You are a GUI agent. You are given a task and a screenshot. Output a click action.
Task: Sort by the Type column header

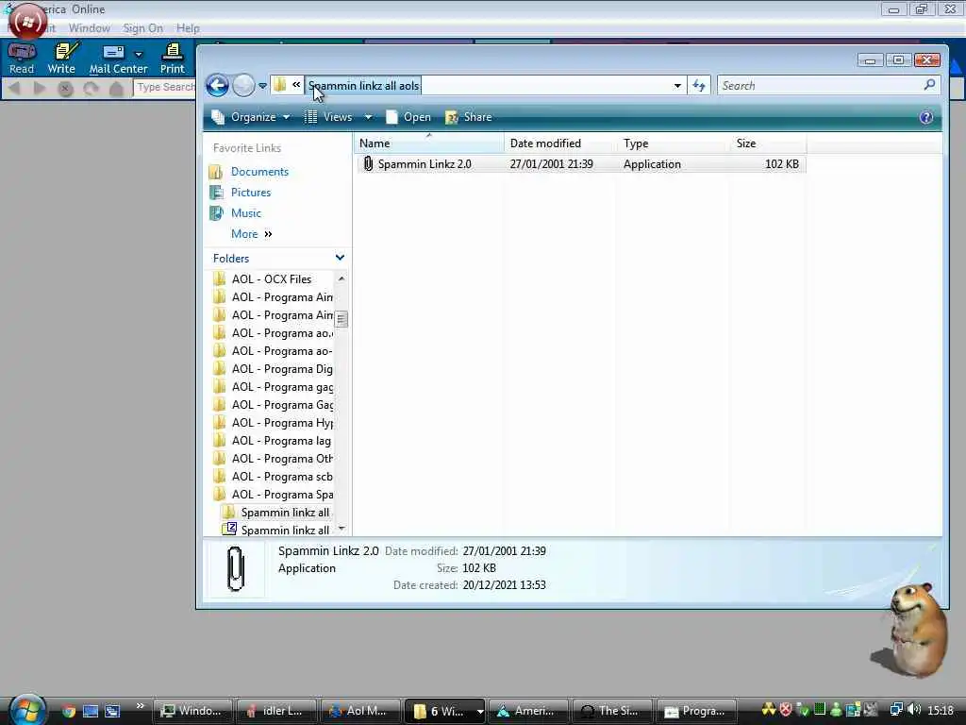pyautogui.click(x=674, y=143)
